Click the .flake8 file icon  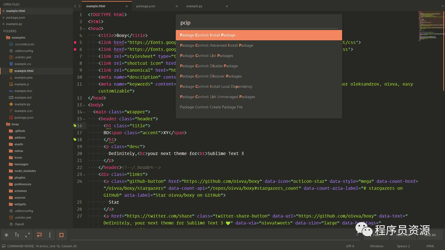11,224
